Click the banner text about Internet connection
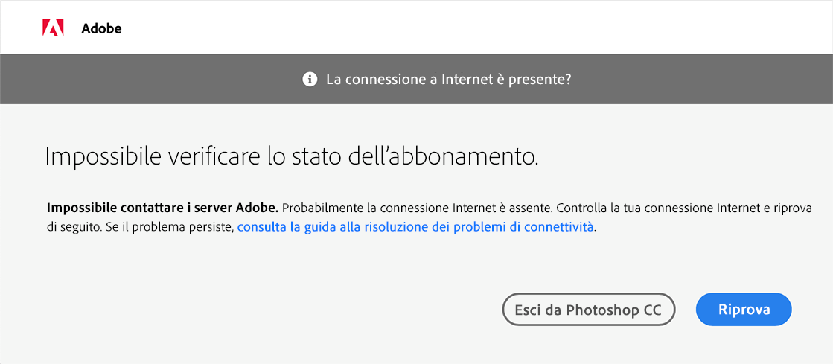Screen dimensions: 833x364 pos(448,79)
